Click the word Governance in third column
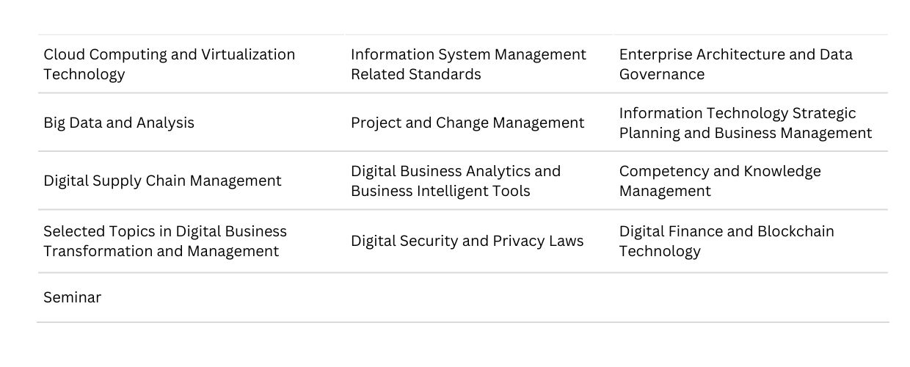Viewport: 910px width, 367px height. [x=662, y=74]
